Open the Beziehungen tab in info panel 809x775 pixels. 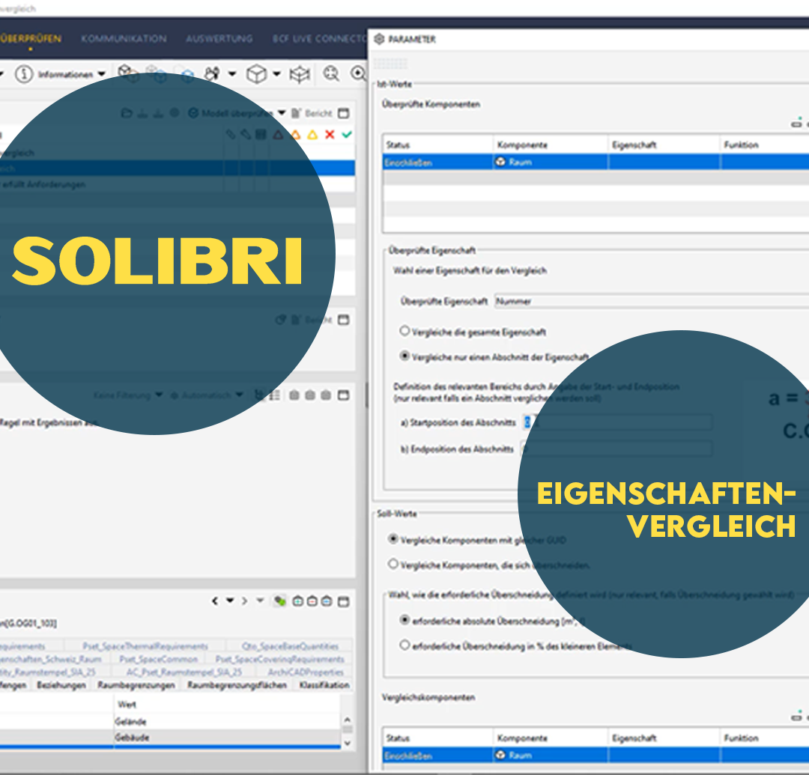61,684
